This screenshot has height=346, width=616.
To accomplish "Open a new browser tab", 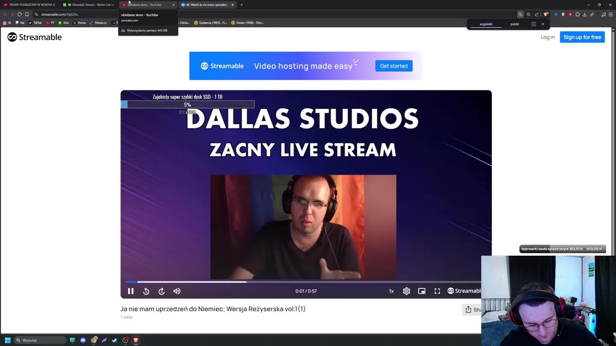I will click(x=242, y=5).
